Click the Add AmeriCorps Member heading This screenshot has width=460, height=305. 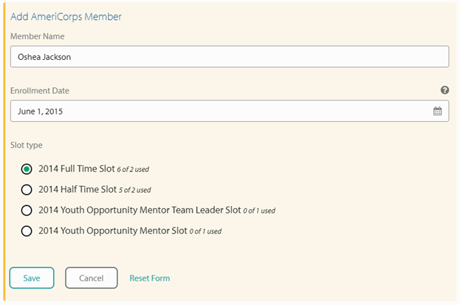66,16
